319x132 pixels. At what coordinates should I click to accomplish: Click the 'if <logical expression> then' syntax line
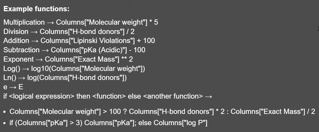(108, 96)
